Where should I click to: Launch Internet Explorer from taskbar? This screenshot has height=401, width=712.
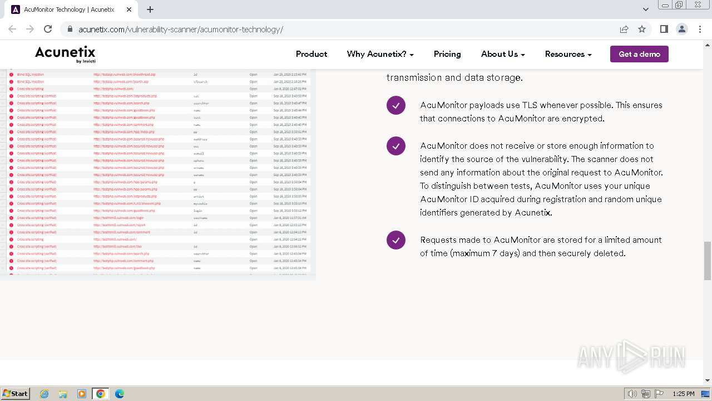44,394
